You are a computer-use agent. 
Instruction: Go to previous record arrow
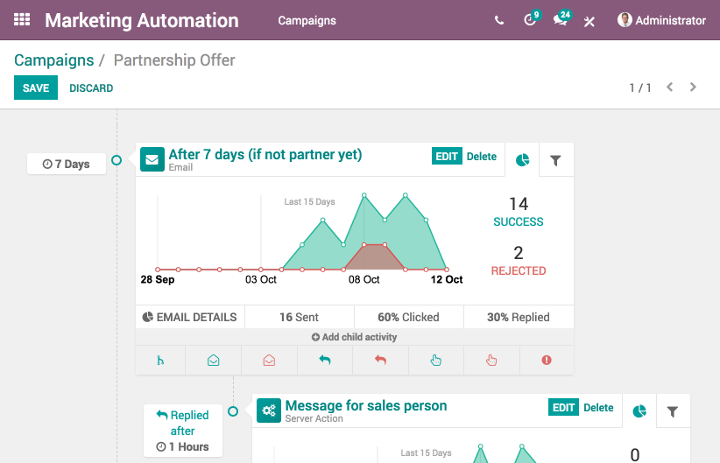tap(670, 88)
